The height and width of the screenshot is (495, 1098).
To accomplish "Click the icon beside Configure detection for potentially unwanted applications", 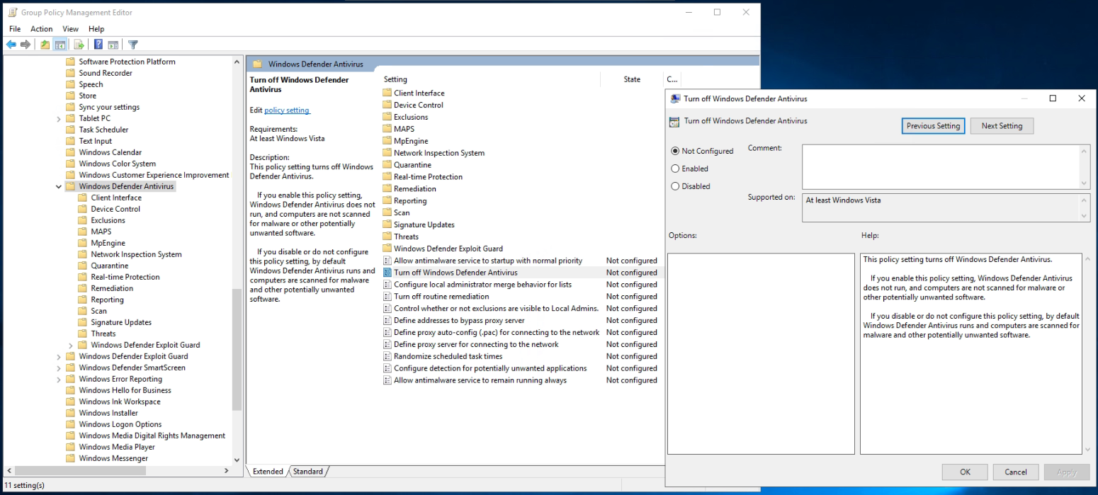I will [x=387, y=368].
